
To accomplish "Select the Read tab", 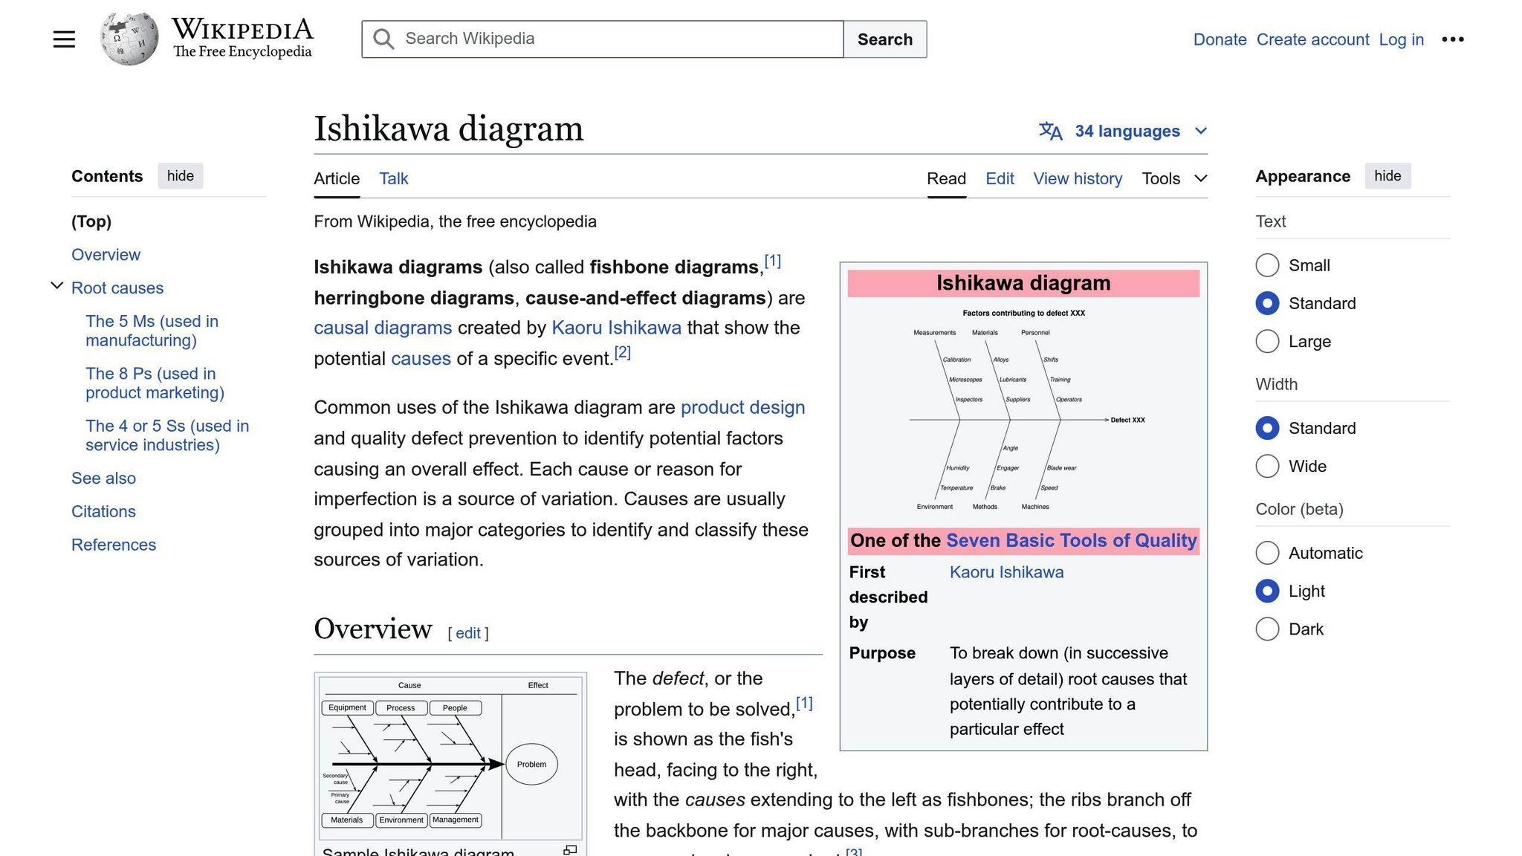I will (x=946, y=178).
